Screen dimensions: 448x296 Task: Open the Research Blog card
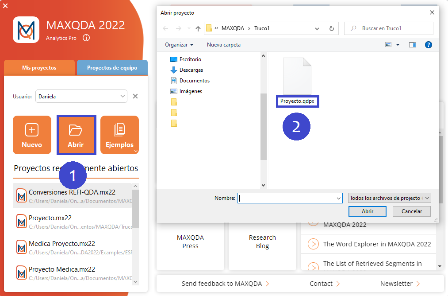pos(262,246)
